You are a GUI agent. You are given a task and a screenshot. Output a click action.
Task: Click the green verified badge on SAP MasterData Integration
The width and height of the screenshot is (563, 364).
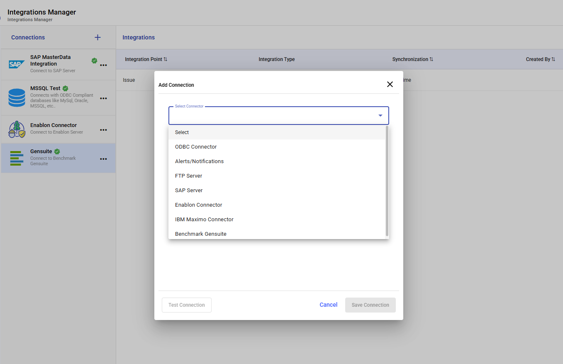pyautogui.click(x=94, y=61)
